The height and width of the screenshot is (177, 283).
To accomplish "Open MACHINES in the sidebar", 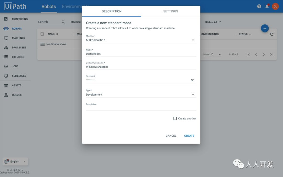I will tap(18, 38).
